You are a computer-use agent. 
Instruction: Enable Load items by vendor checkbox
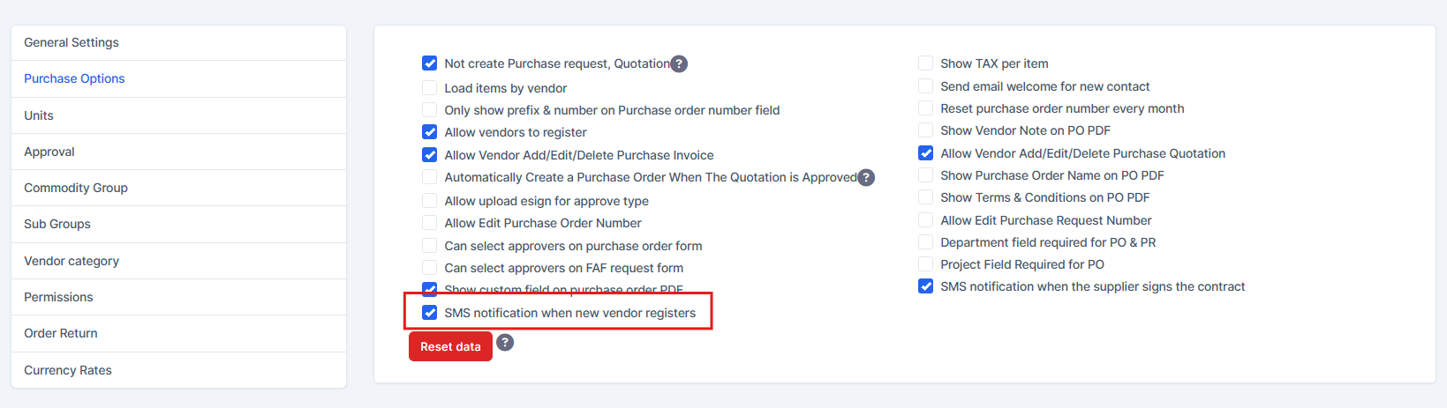430,88
